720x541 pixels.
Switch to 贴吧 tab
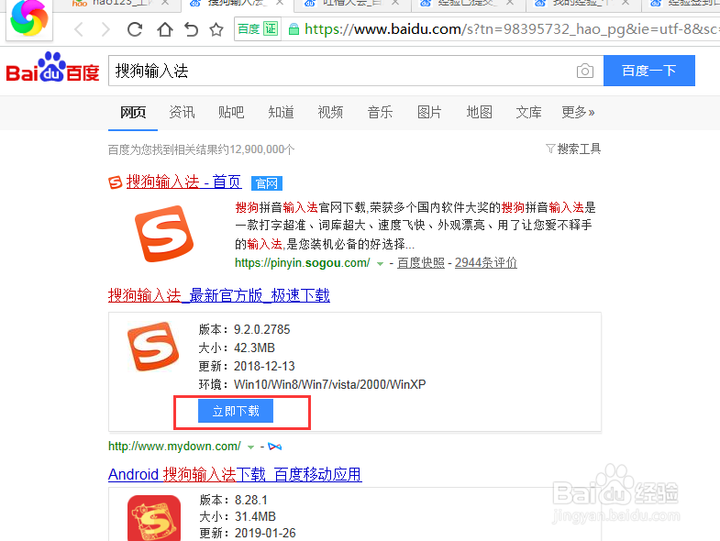click(x=231, y=112)
